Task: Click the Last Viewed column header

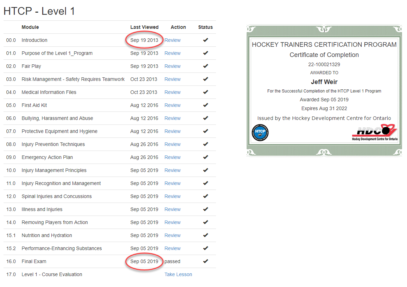Action: coord(144,27)
